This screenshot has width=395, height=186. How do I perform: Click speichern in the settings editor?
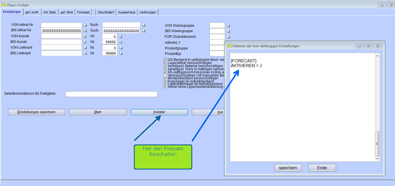(288, 168)
